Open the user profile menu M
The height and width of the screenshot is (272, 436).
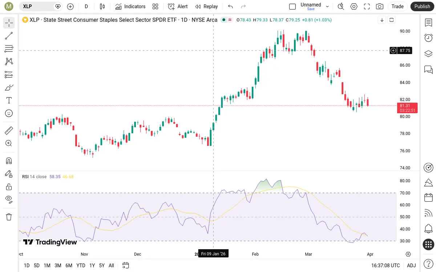9,6
